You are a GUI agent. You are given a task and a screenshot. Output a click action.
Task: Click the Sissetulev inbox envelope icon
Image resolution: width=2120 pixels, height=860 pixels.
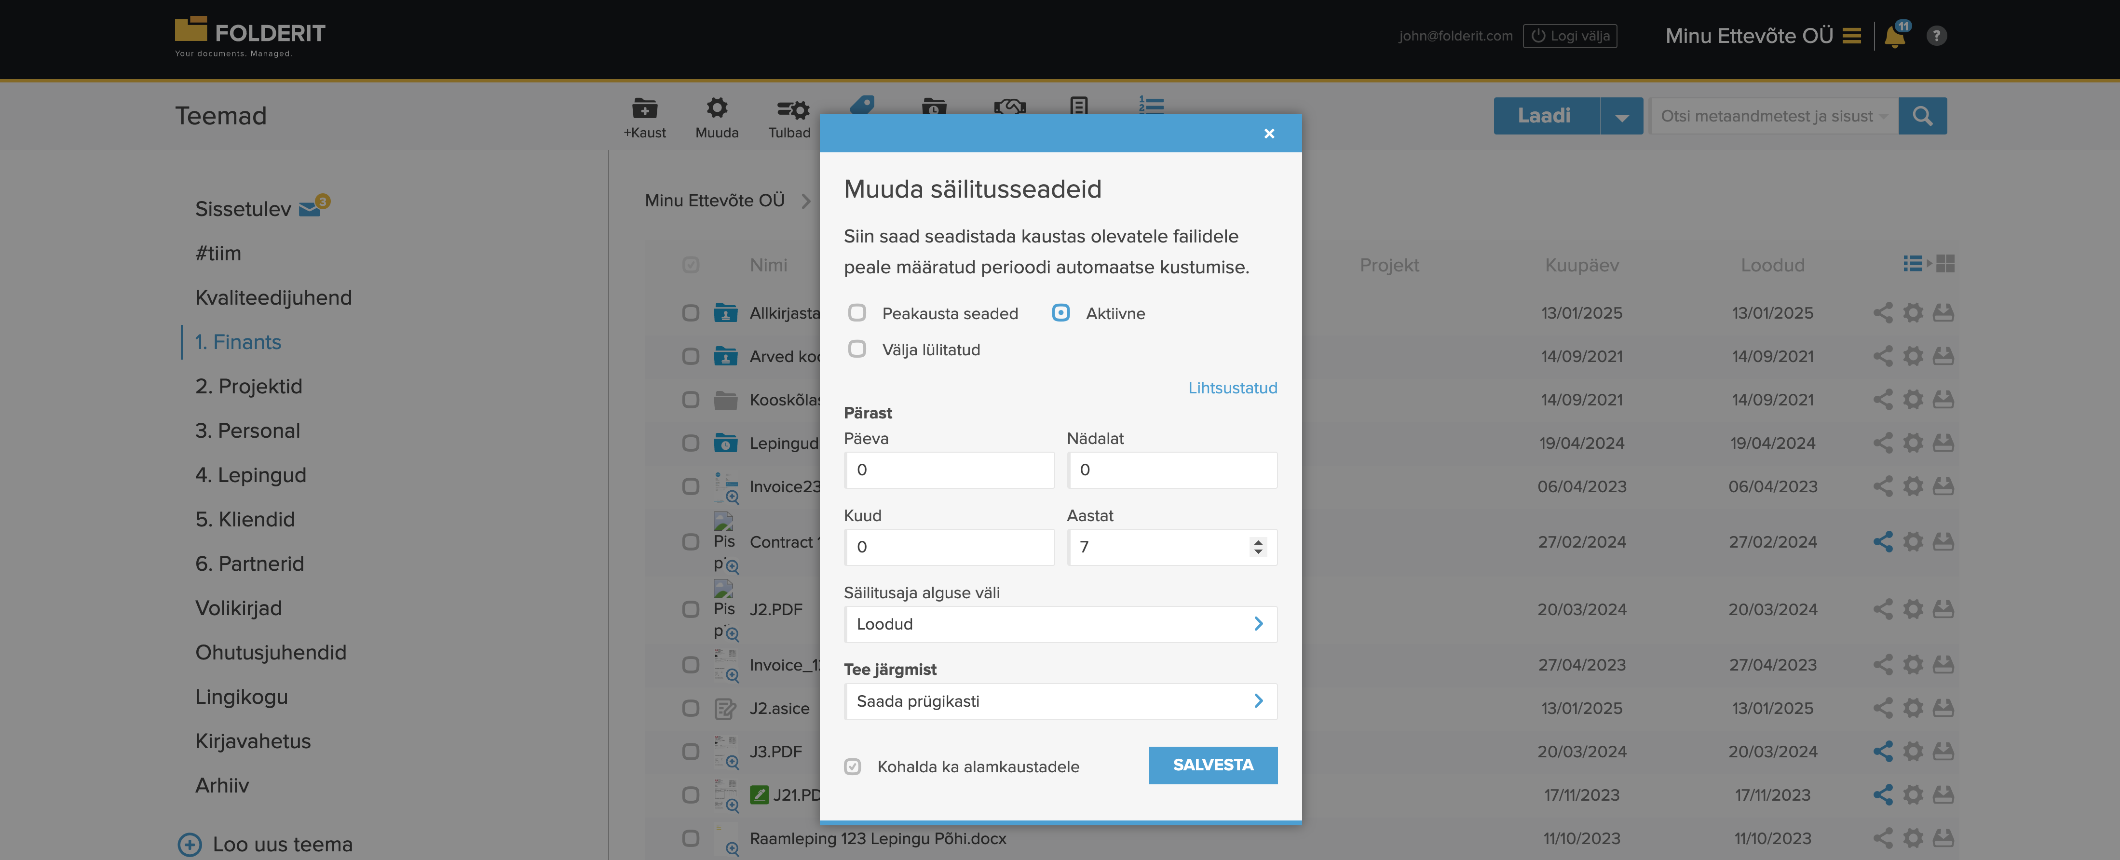click(310, 209)
